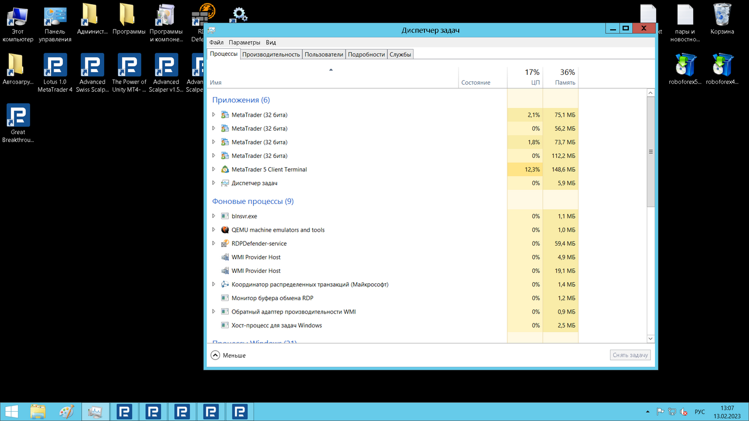Select the Процессы tab
The height and width of the screenshot is (421, 749).
coord(224,54)
